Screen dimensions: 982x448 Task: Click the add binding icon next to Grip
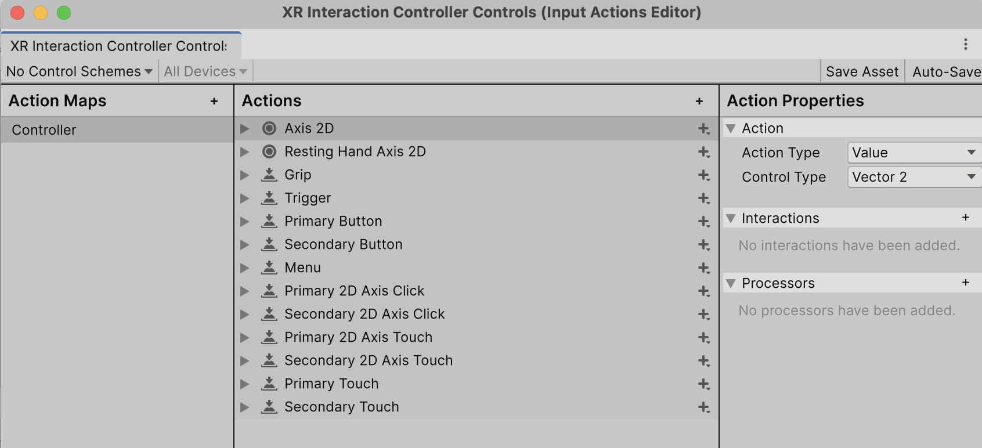click(702, 175)
